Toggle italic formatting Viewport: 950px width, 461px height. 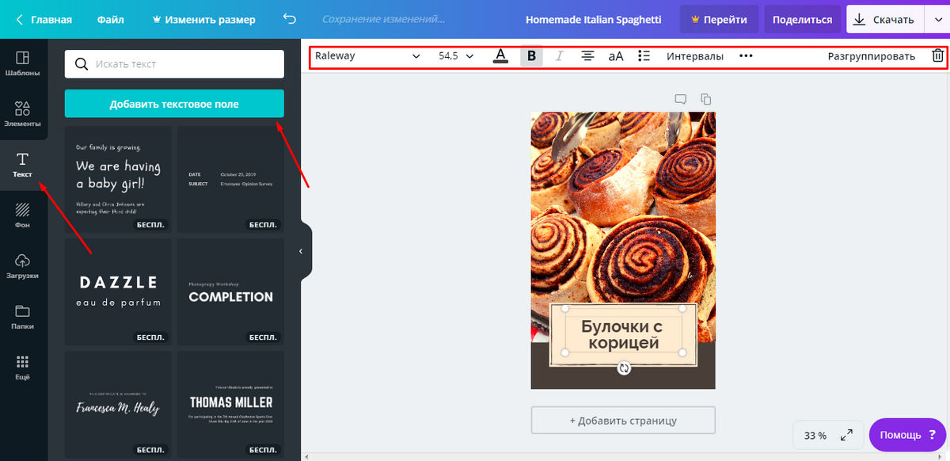tap(559, 56)
